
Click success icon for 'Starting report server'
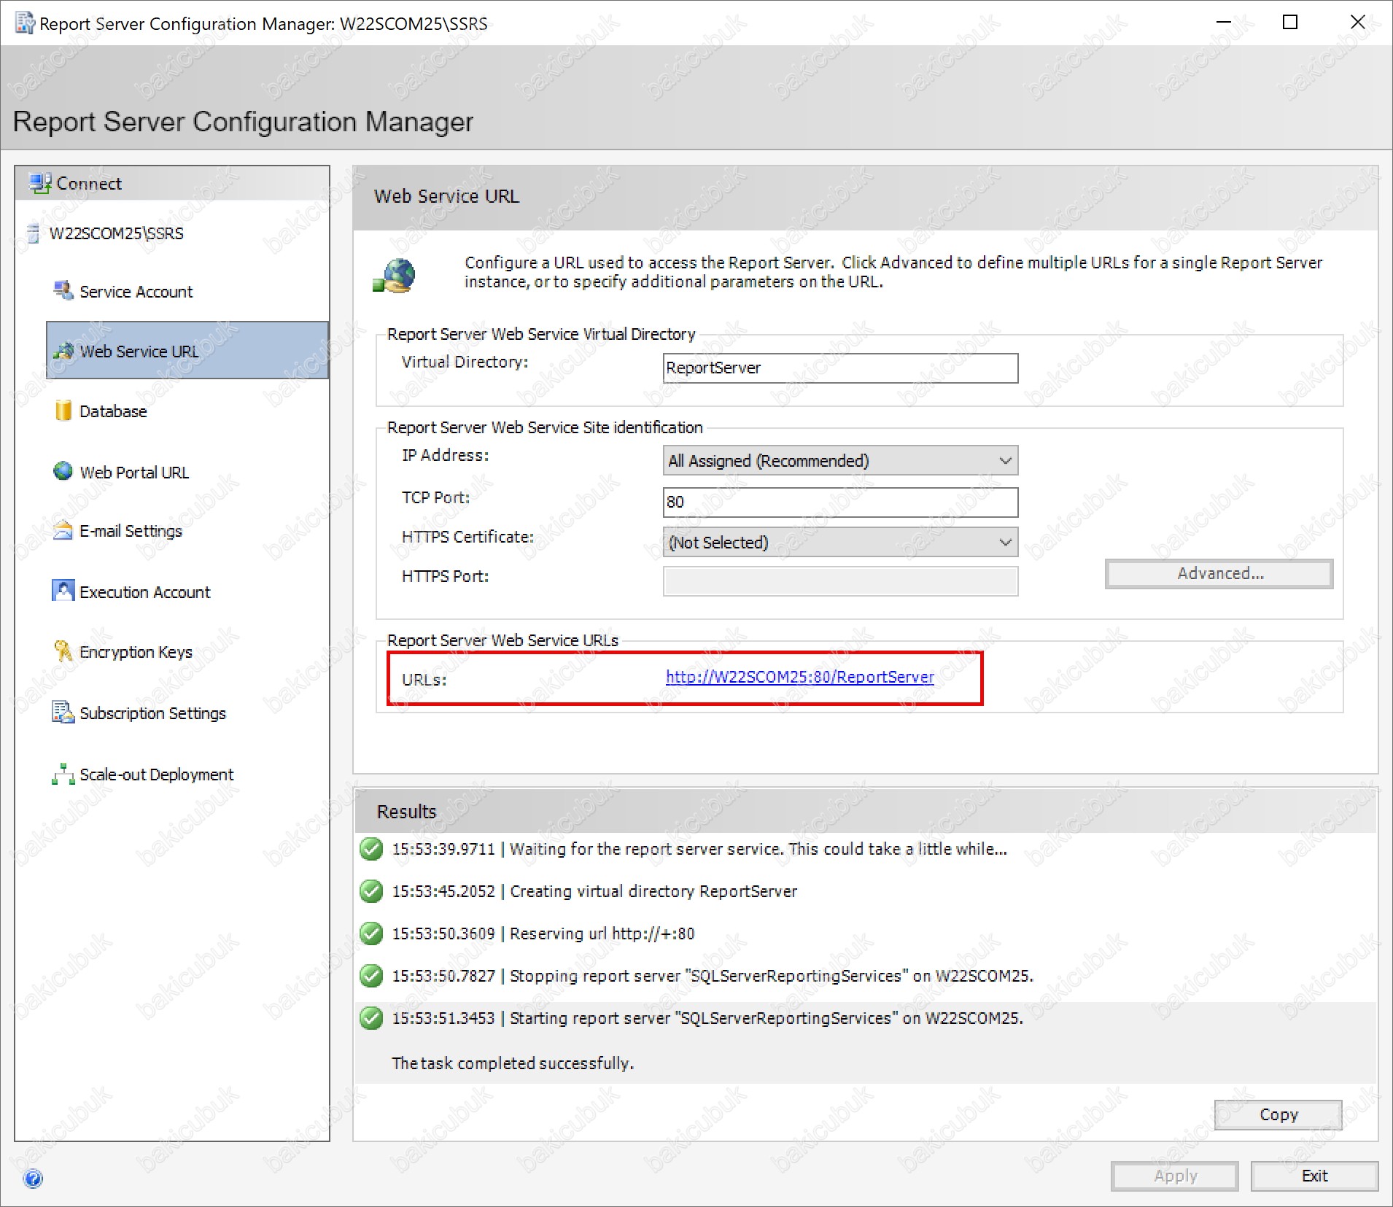coord(371,1018)
